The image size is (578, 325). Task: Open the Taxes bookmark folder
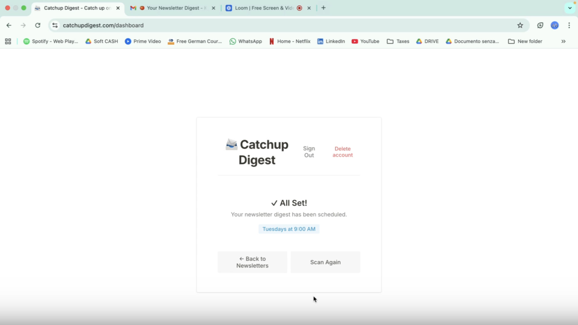tap(398, 41)
